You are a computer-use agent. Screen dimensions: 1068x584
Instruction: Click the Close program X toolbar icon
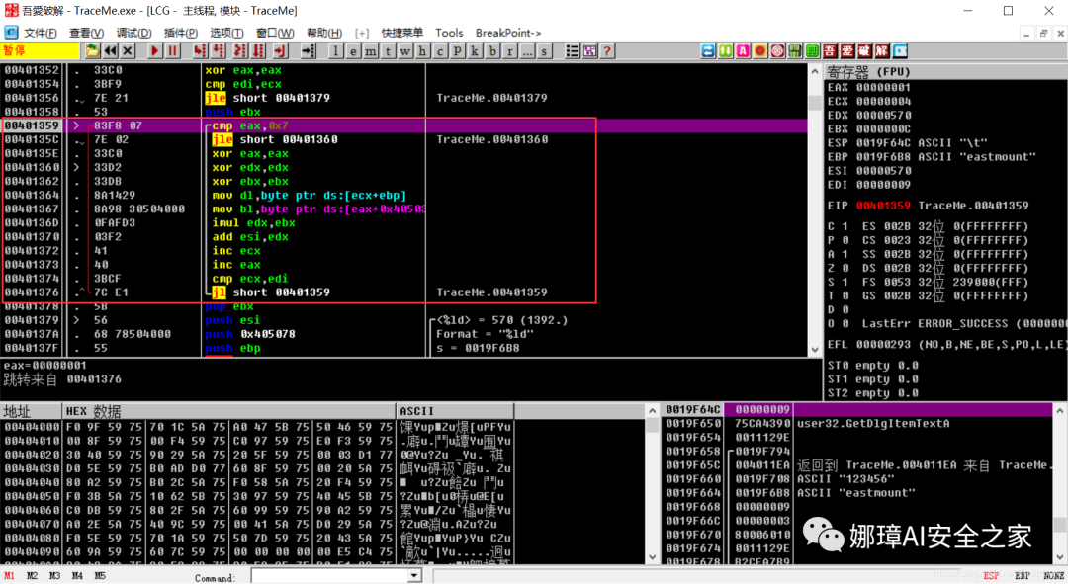pos(128,51)
